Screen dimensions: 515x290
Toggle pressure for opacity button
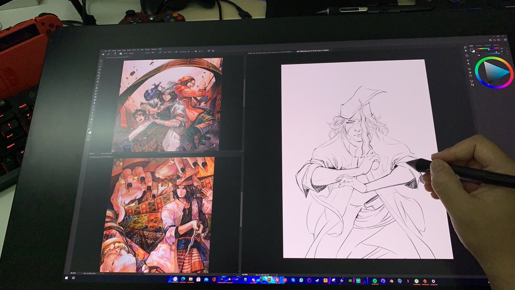coord(160,52)
